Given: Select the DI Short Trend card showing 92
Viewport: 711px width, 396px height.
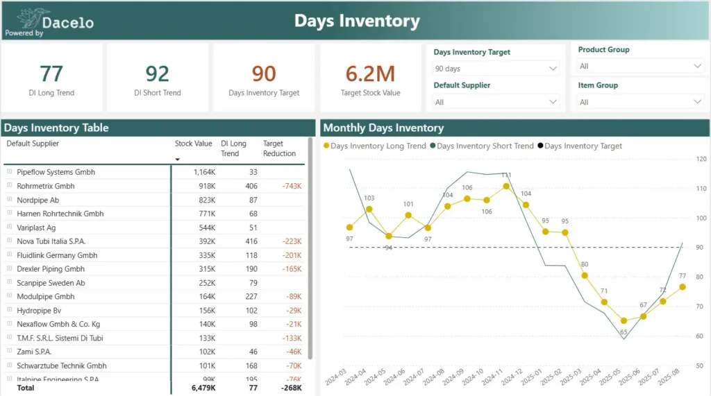Looking at the screenshot, I should point(158,79).
